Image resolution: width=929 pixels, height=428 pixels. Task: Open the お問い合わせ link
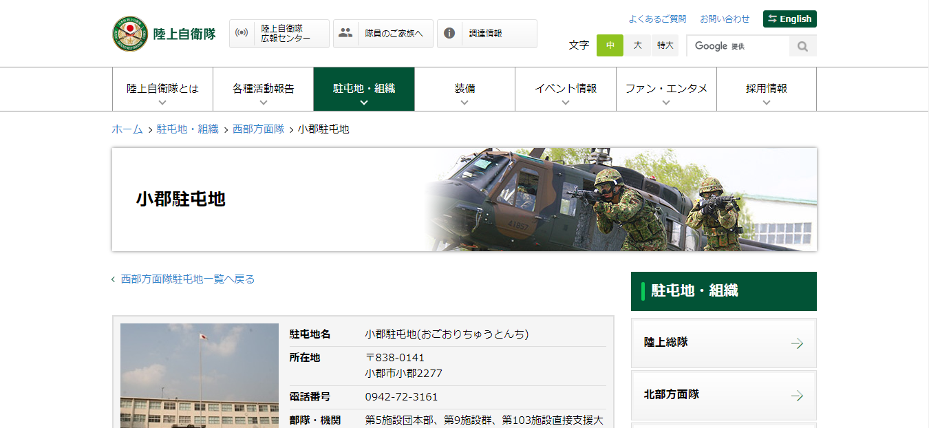pyautogui.click(x=725, y=19)
